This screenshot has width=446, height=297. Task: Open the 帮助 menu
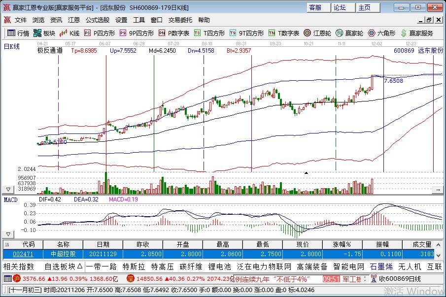click(x=204, y=20)
